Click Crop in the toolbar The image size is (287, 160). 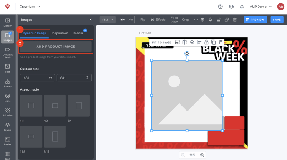[185, 20]
